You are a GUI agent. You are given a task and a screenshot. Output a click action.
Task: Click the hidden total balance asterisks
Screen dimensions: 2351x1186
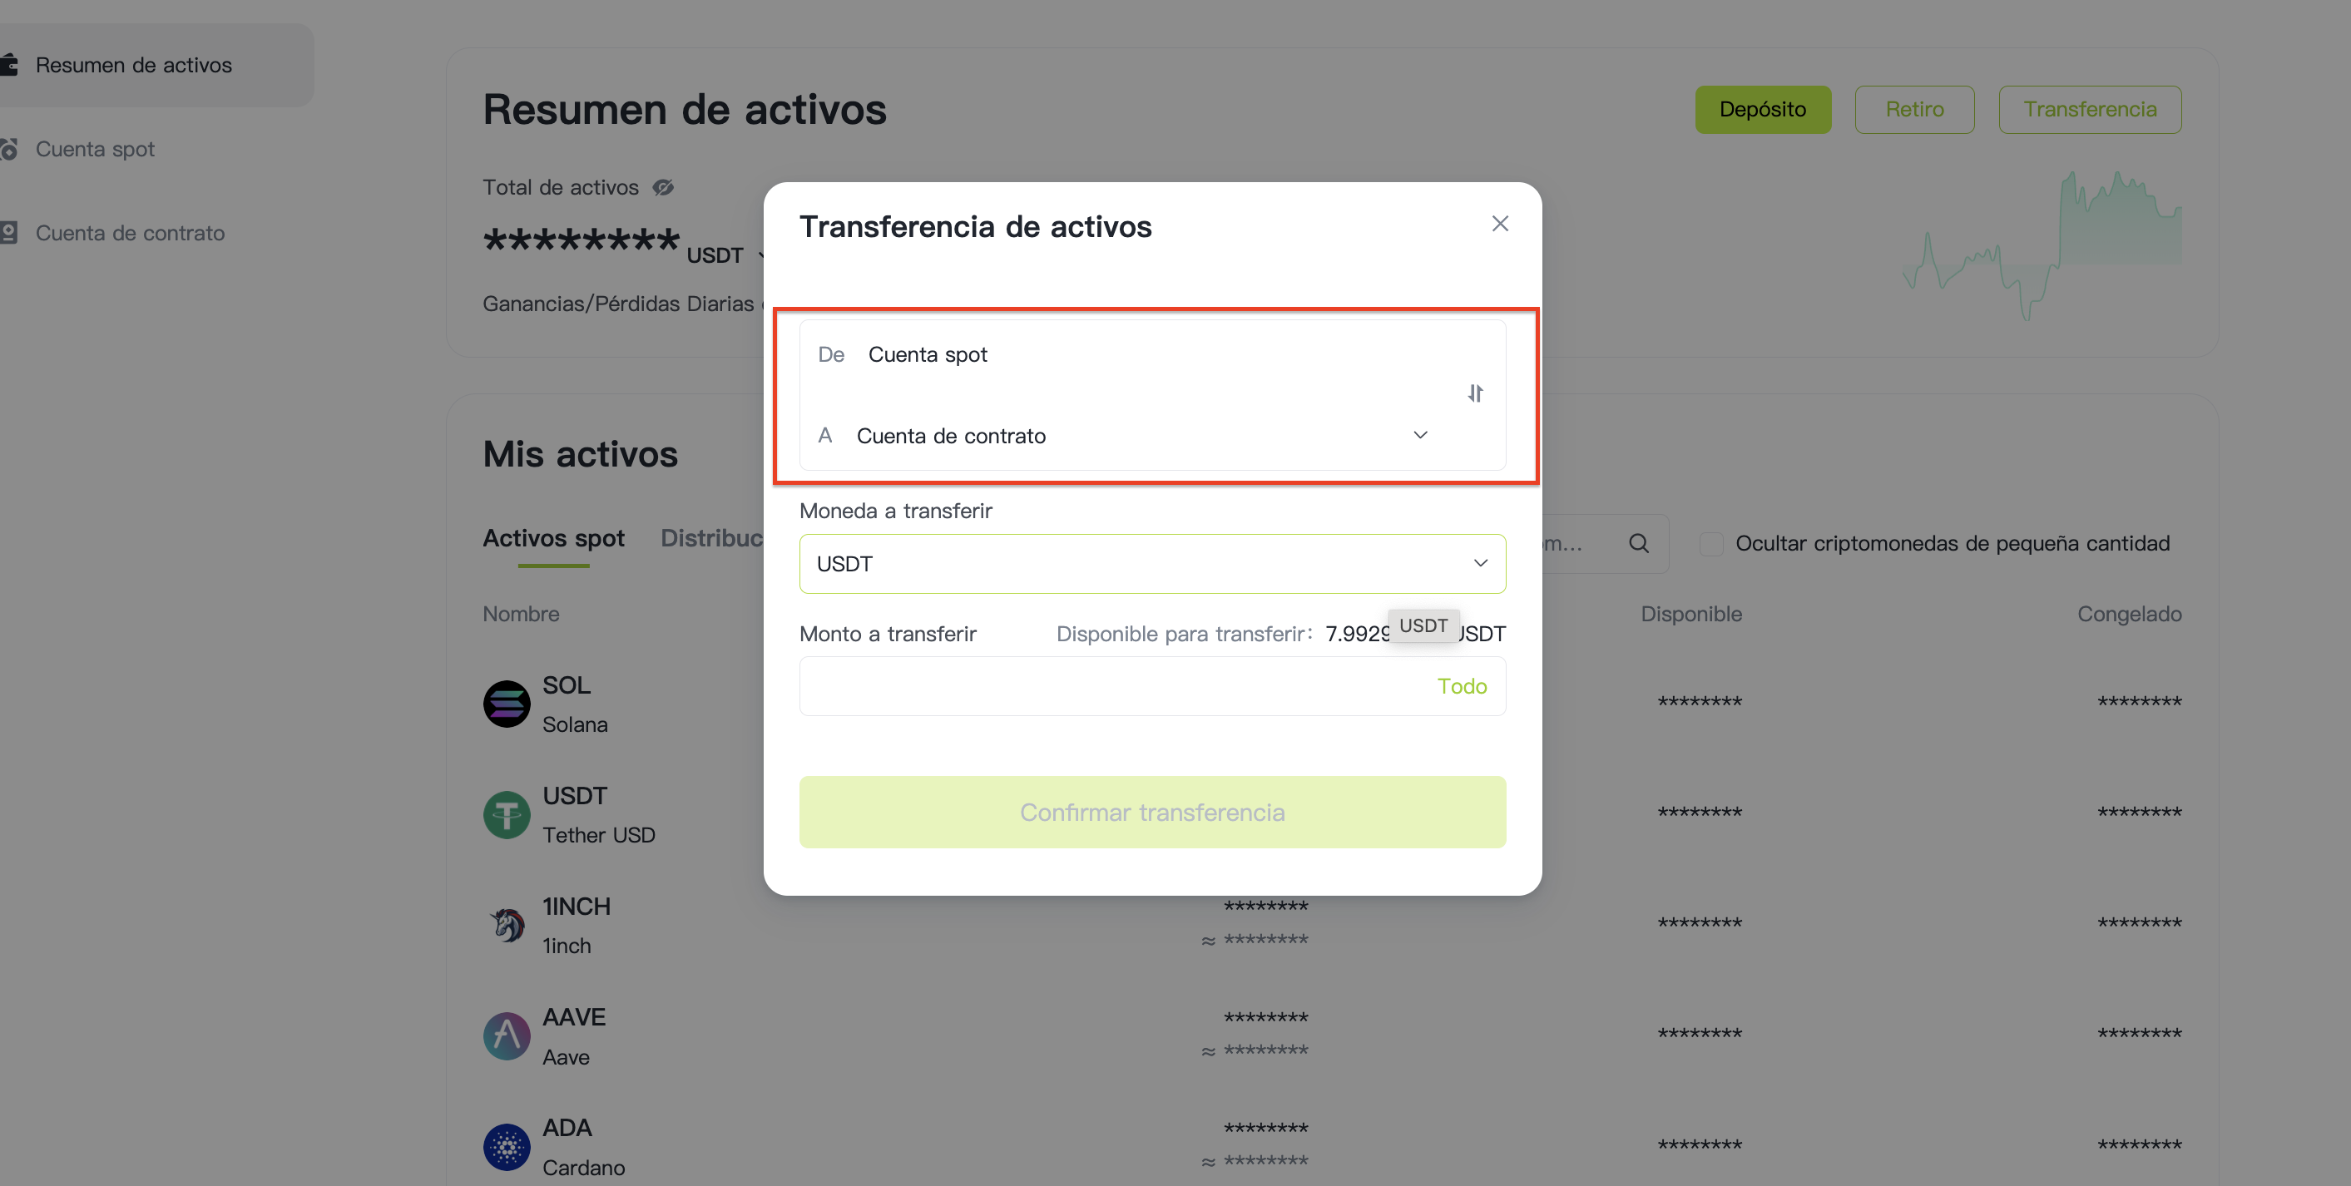point(581,241)
